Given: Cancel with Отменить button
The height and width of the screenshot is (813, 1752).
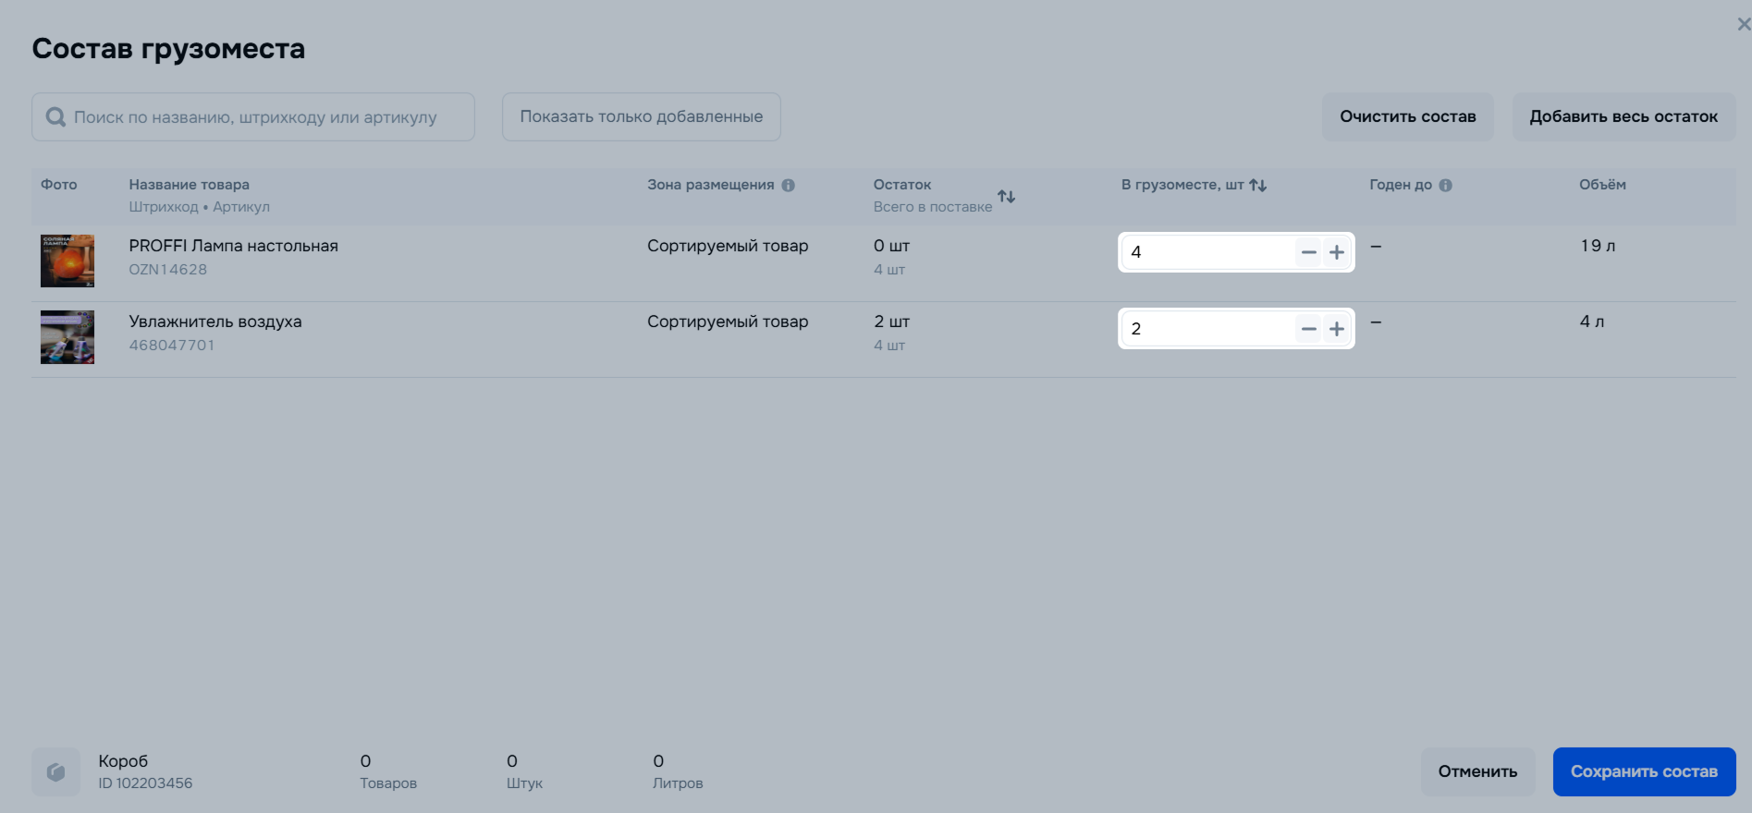Looking at the screenshot, I should [1477, 771].
